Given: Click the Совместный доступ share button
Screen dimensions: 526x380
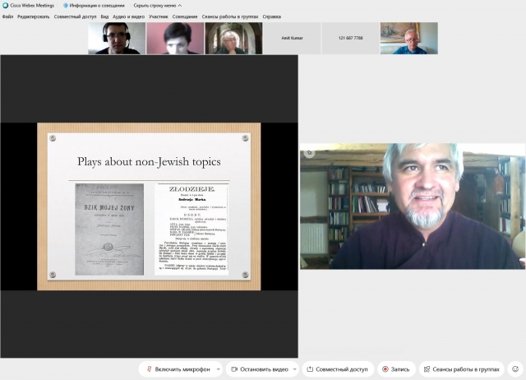Looking at the screenshot, I should pyautogui.click(x=338, y=369).
